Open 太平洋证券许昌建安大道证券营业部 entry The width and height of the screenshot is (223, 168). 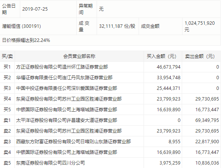click(x=66, y=120)
